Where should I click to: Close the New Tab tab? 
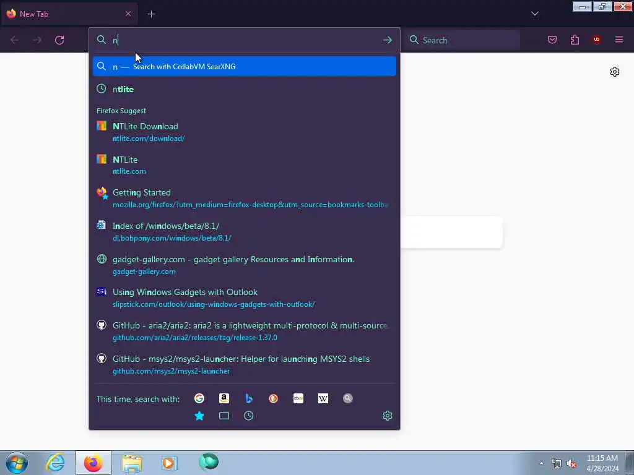[x=128, y=14]
